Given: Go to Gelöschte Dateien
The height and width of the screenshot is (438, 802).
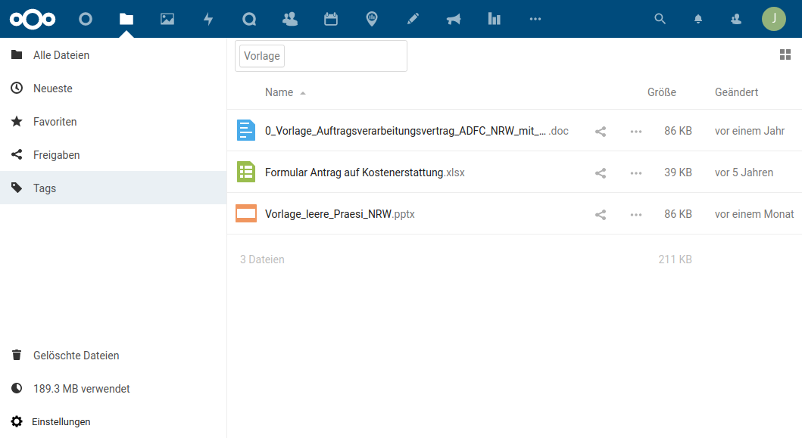Looking at the screenshot, I should 76,356.
